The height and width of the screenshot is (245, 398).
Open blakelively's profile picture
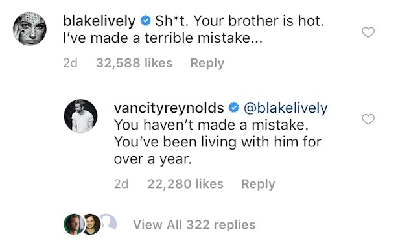click(30, 29)
